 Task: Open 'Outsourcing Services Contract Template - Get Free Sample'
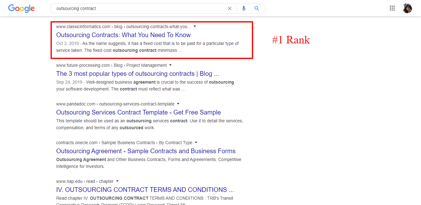(x=138, y=112)
